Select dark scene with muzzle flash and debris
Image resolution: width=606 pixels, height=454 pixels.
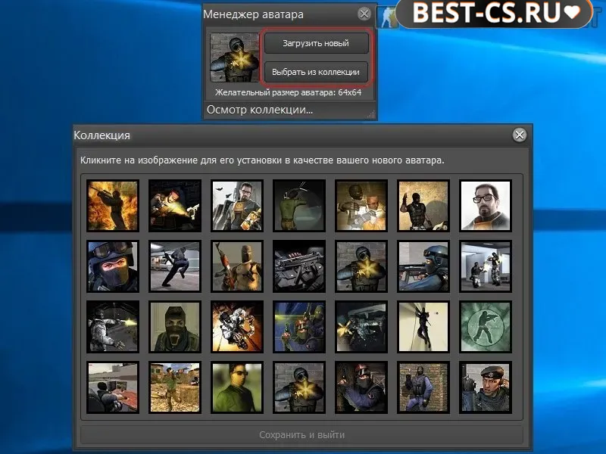pos(361,327)
